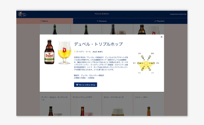Open the Recipes tab
This screenshot has width=204, height=125.
pyautogui.click(x=102, y=21)
